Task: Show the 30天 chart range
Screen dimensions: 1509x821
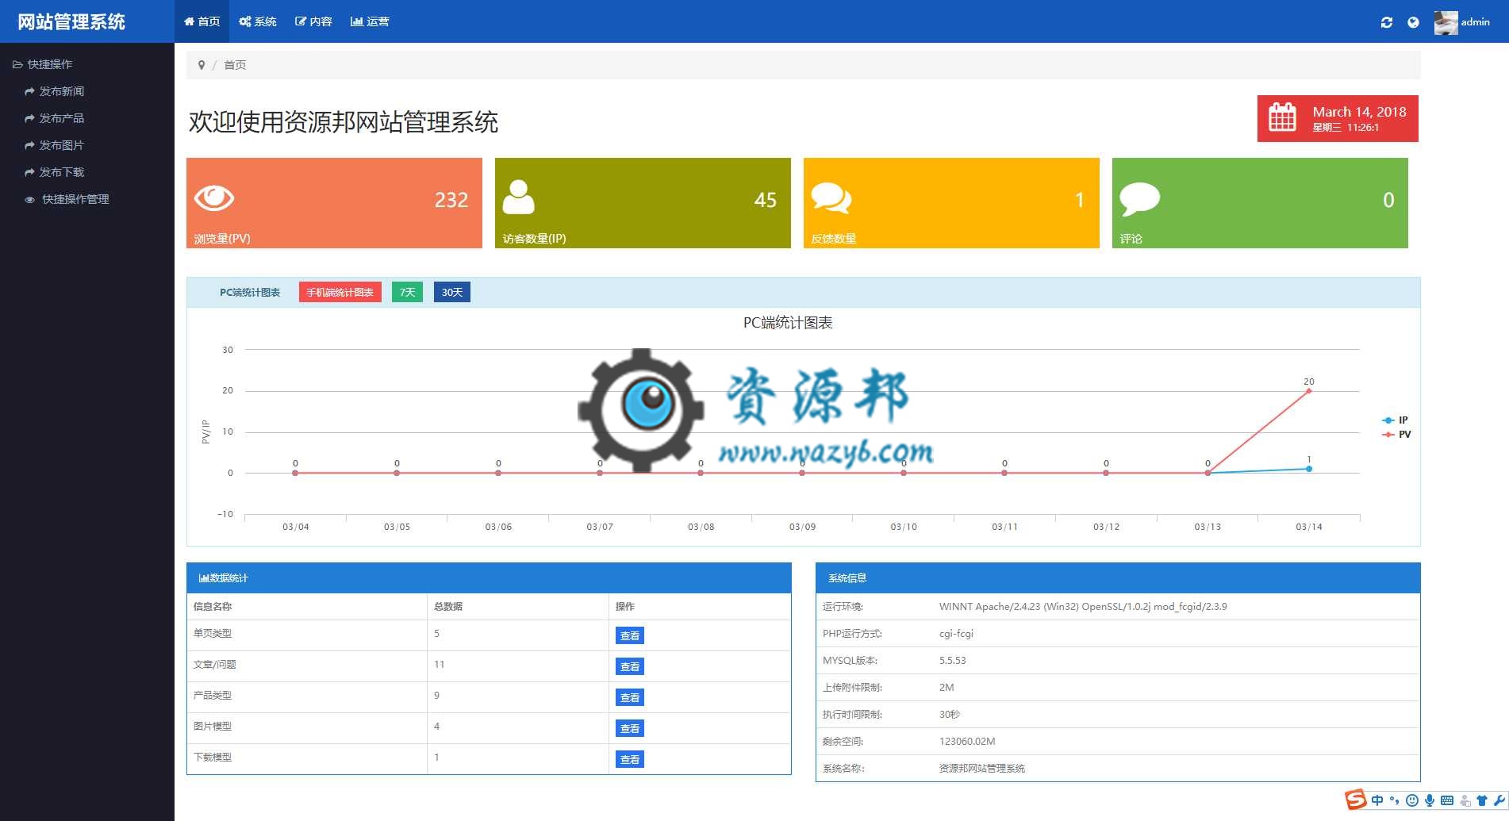Action: [452, 292]
